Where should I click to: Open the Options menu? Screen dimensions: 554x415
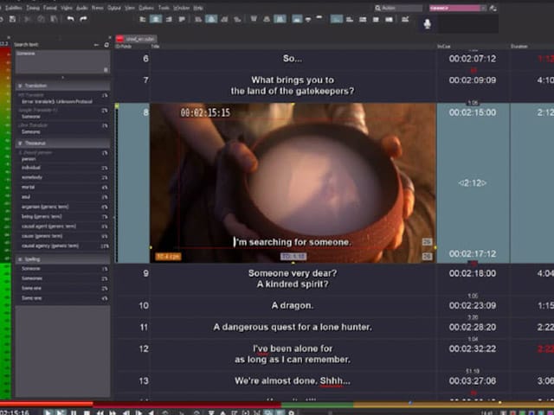(x=146, y=8)
